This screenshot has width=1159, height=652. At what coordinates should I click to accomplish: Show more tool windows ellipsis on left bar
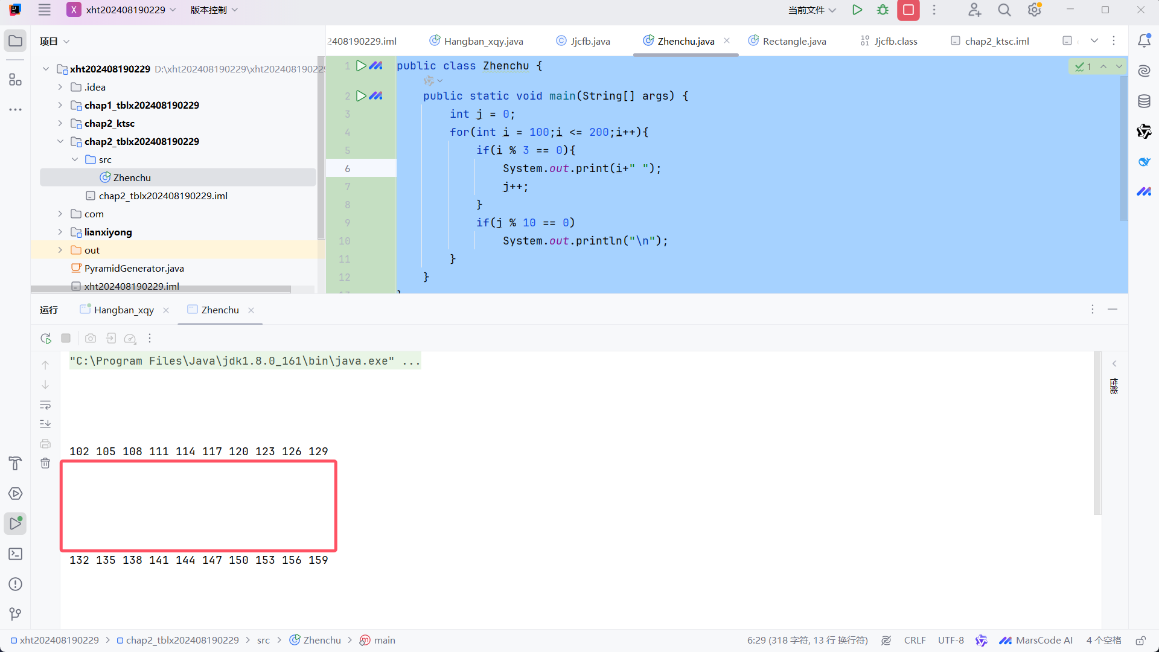[16, 110]
